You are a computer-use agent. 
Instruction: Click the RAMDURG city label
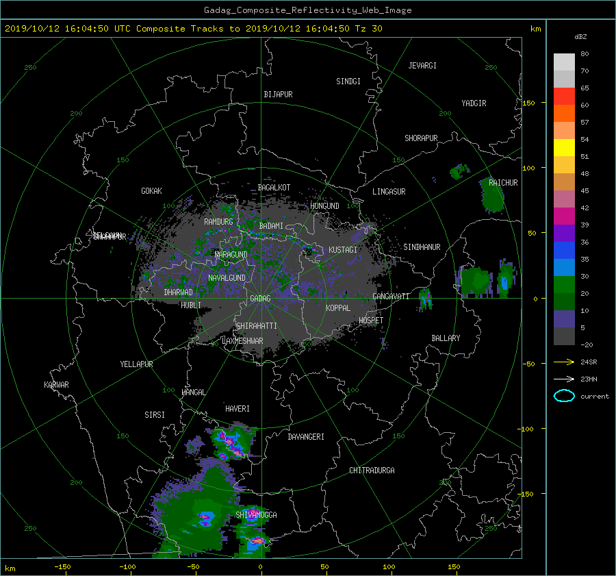(x=218, y=222)
